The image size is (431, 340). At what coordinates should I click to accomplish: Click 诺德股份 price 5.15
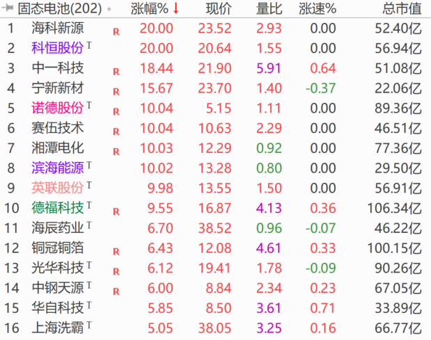219,108
